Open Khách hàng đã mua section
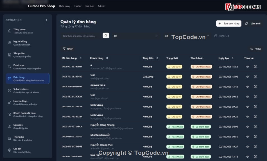 coord(28,114)
